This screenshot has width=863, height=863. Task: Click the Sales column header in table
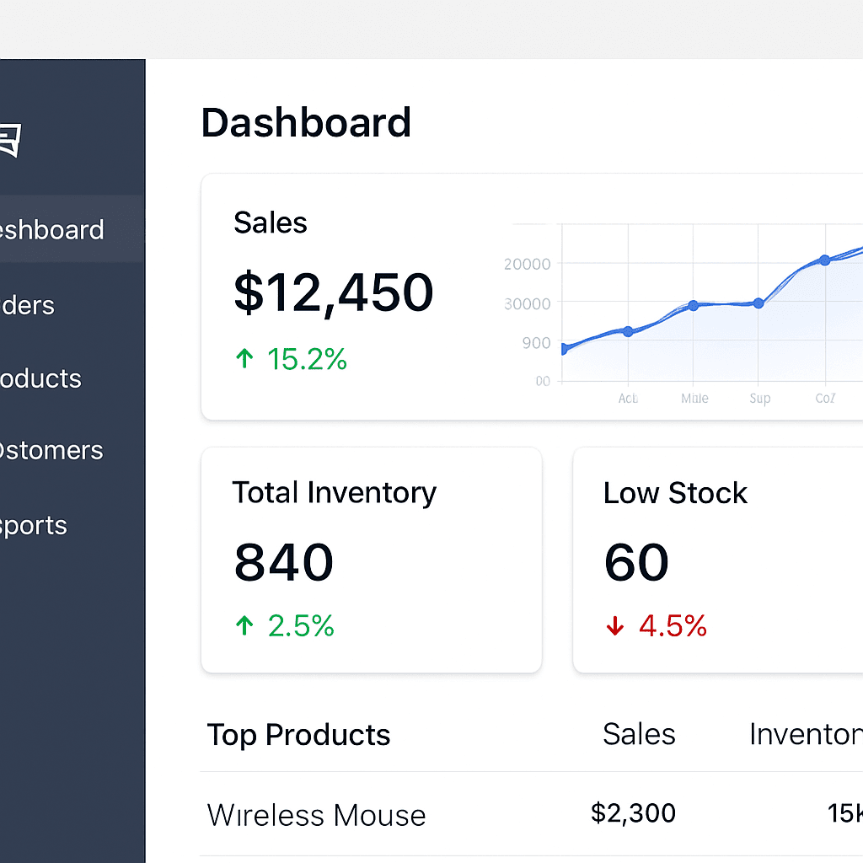[639, 734]
